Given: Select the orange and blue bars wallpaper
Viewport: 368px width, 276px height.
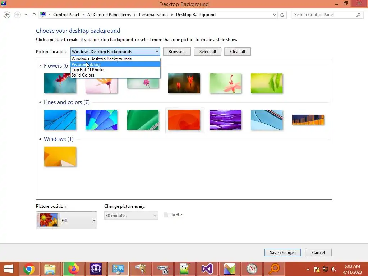Looking at the screenshot, I should (x=308, y=120).
